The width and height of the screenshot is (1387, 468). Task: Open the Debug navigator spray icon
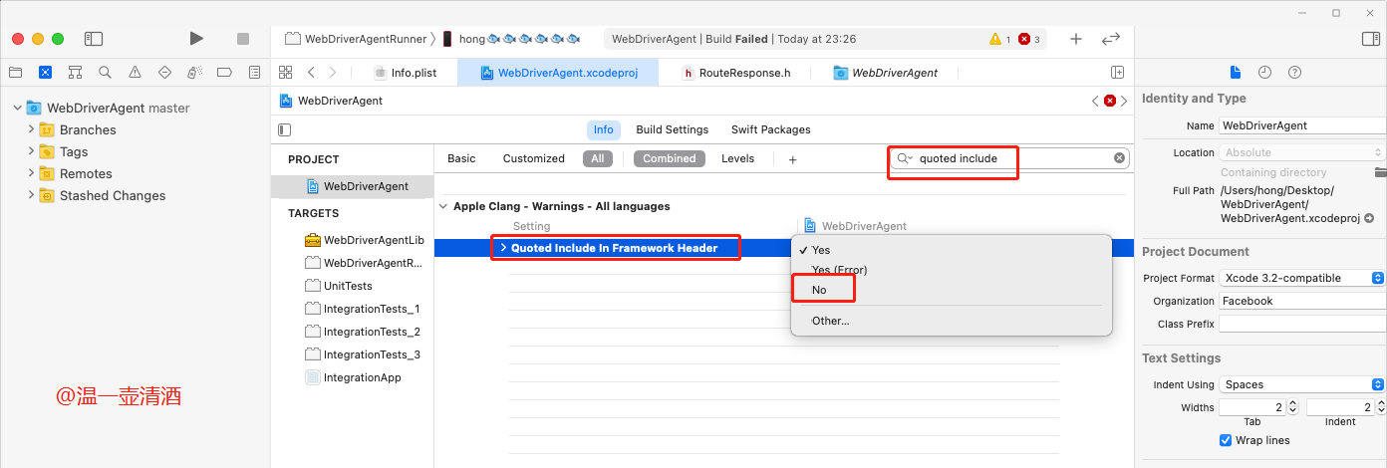[195, 73]
